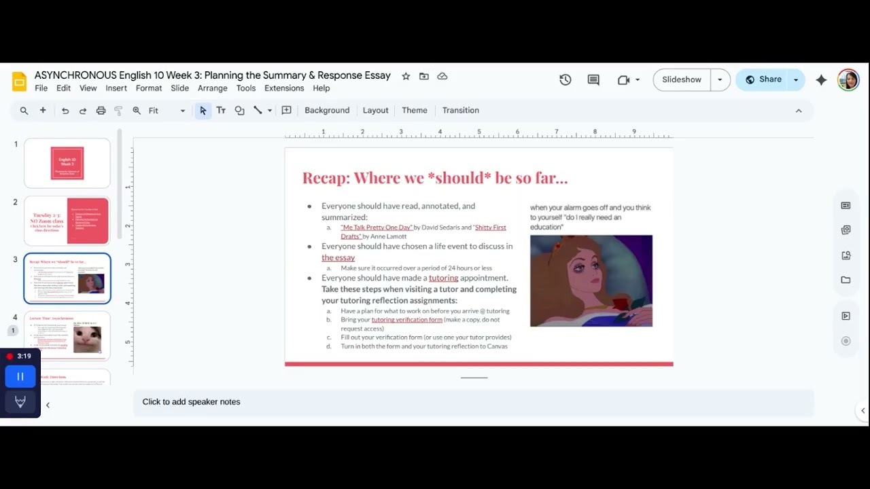Expand the Slideshow options dropdown arrow
Viewport: 870px width, 489px height.
click(x=720, y=79)
